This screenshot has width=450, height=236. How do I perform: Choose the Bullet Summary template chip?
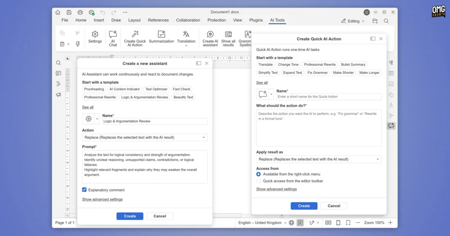point(353,64)
